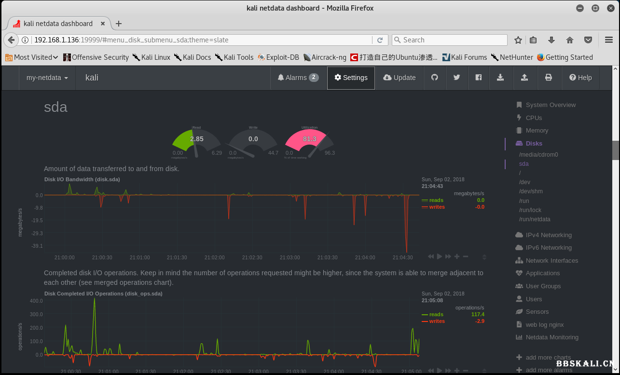Image resolution: width=620 pixels, height=375 pixels.
Task: Click the Update button in navbar
Action: [x=400, y=78]
